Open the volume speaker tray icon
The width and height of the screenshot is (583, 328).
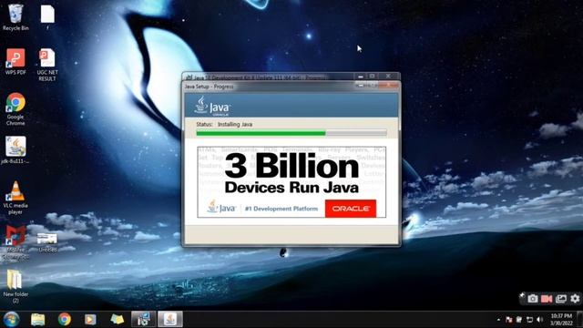point(540,320)
